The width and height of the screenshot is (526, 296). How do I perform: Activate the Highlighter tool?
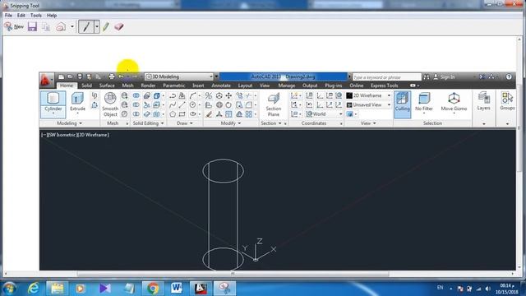click(x=106, y=27)
